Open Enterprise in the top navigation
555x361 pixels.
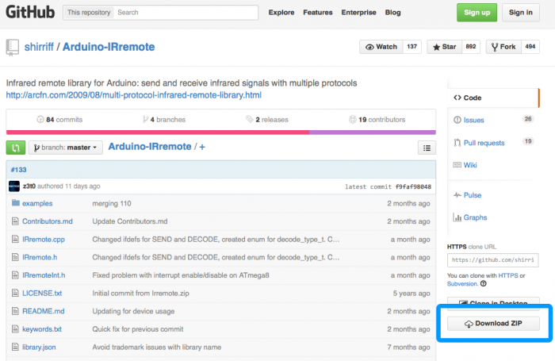pos(359,13)
